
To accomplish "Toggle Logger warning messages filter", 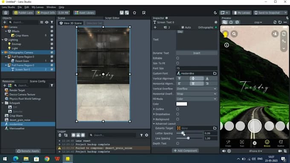I will (78, 135).
